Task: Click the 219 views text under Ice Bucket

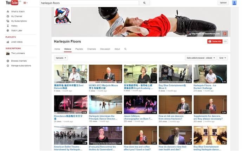Action: pos(198,91)
